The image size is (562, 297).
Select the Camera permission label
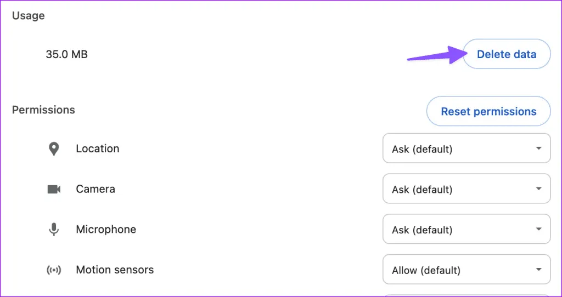[x=95, y=189]
